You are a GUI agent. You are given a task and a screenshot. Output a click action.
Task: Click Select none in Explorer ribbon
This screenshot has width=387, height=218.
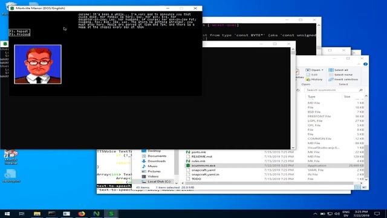tap(340, 74)
